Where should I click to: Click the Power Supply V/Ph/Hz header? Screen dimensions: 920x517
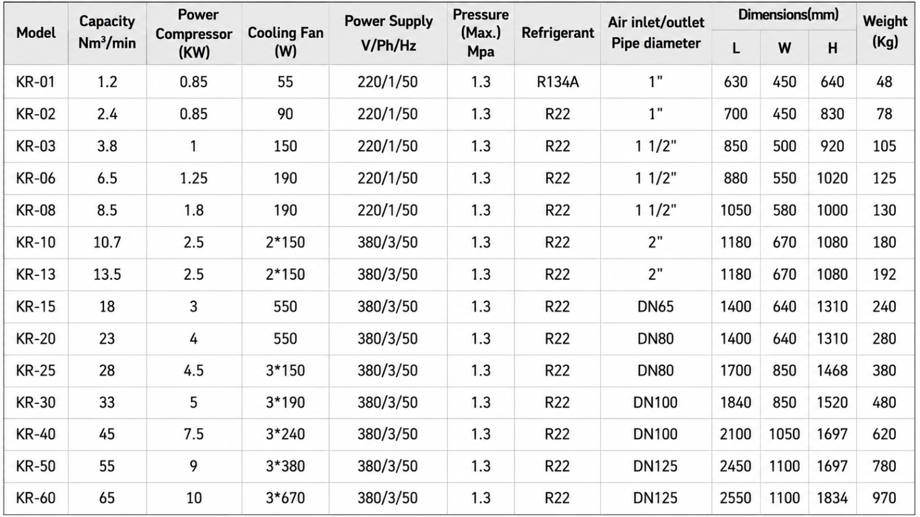click(x=388, y=33)
